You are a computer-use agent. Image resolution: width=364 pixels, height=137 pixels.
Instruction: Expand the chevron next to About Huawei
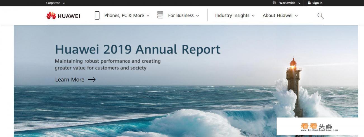[296, 16]
